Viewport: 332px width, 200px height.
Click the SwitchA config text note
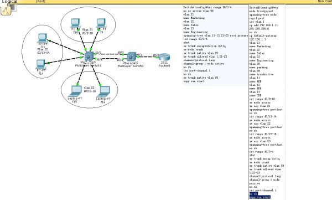click(215, 44)
